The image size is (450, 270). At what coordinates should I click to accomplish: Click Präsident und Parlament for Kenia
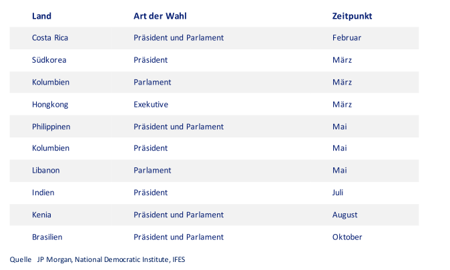pos(178,215)
